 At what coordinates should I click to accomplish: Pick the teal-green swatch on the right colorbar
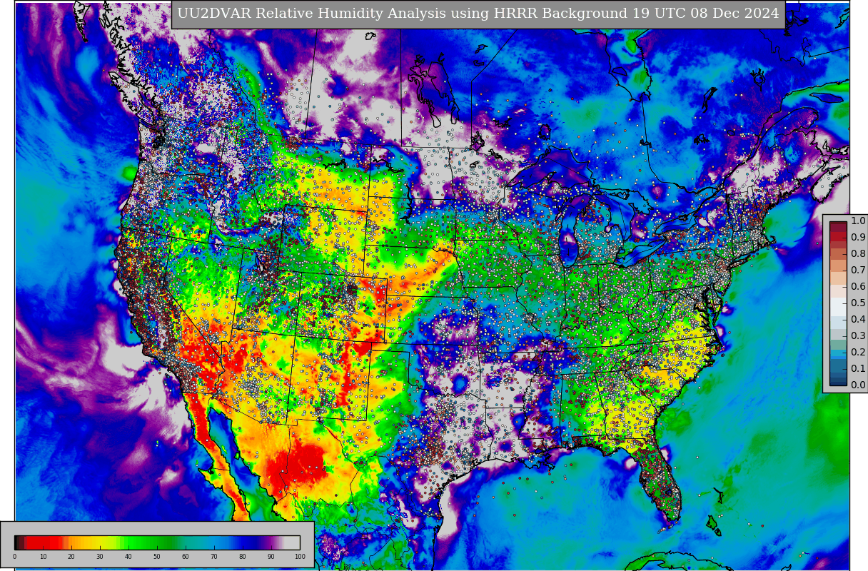click(x=839, y=344)
